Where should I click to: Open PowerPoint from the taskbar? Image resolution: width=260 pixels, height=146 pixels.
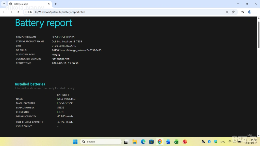pos(185,142)
